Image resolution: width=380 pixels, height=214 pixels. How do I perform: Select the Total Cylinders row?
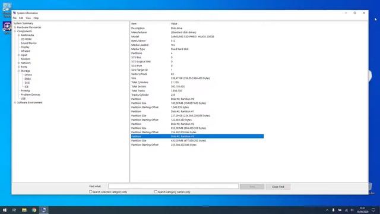point(197,82)
